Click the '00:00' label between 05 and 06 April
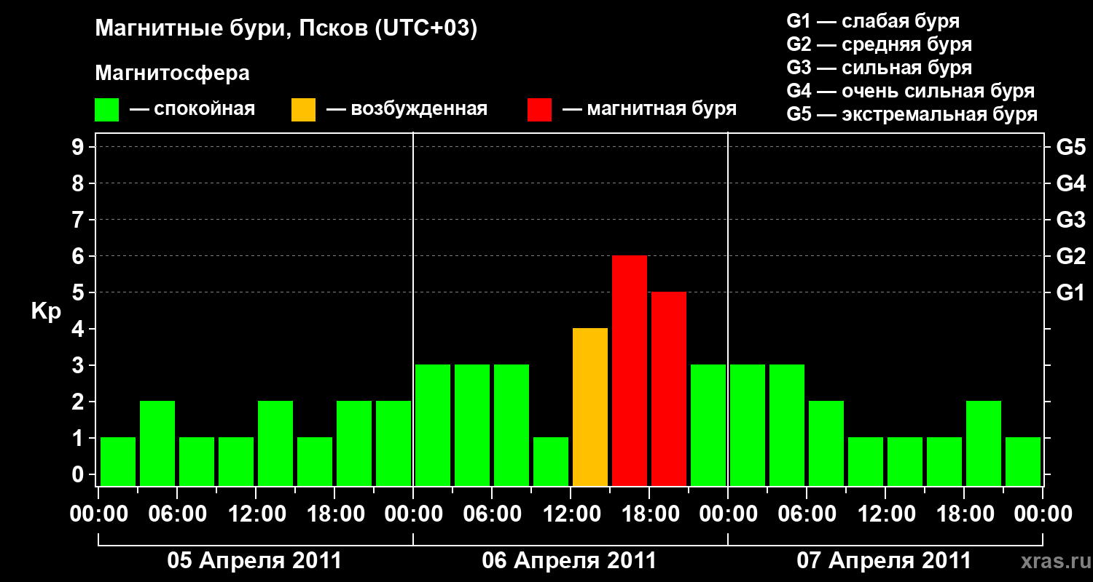1093x582 pixels. point(413,514)
